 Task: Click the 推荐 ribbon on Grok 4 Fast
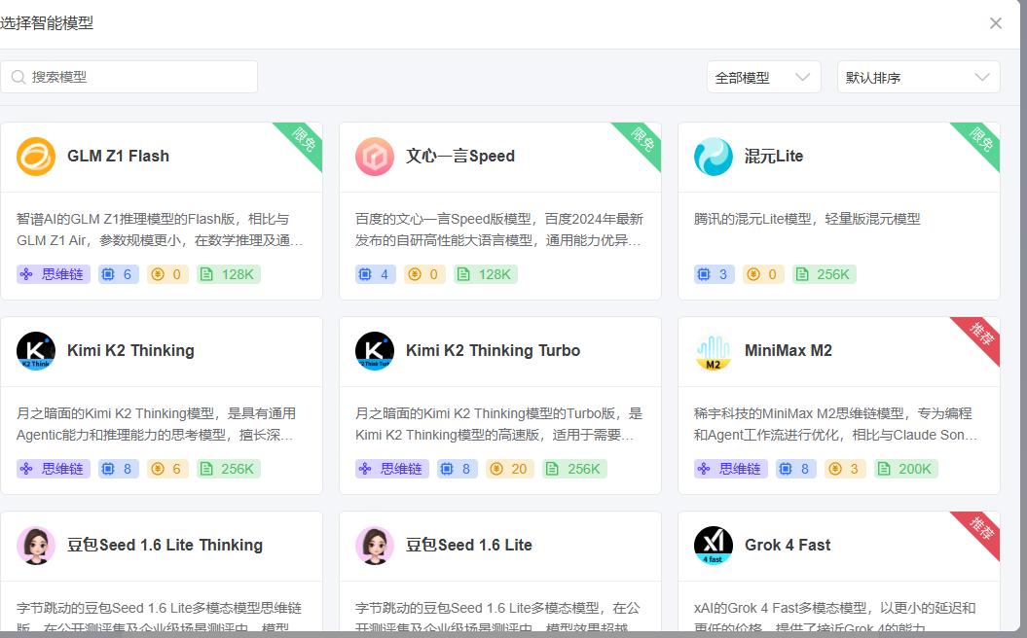(980, 529)
